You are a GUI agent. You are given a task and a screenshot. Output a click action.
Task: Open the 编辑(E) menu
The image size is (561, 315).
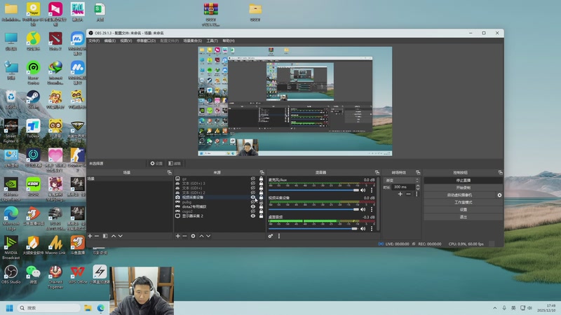click(x=110, y=41)
